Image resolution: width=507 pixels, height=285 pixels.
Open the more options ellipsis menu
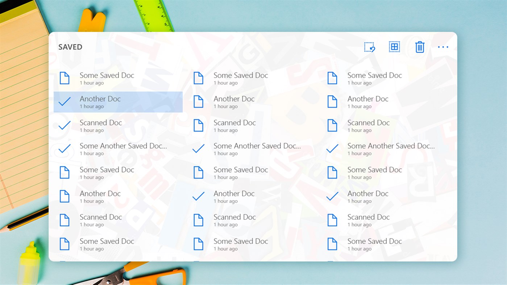coord(443,46)
